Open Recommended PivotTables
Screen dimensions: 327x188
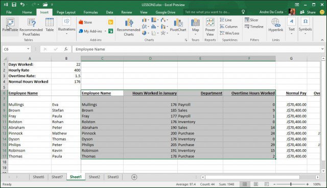[x=31, y=27]
